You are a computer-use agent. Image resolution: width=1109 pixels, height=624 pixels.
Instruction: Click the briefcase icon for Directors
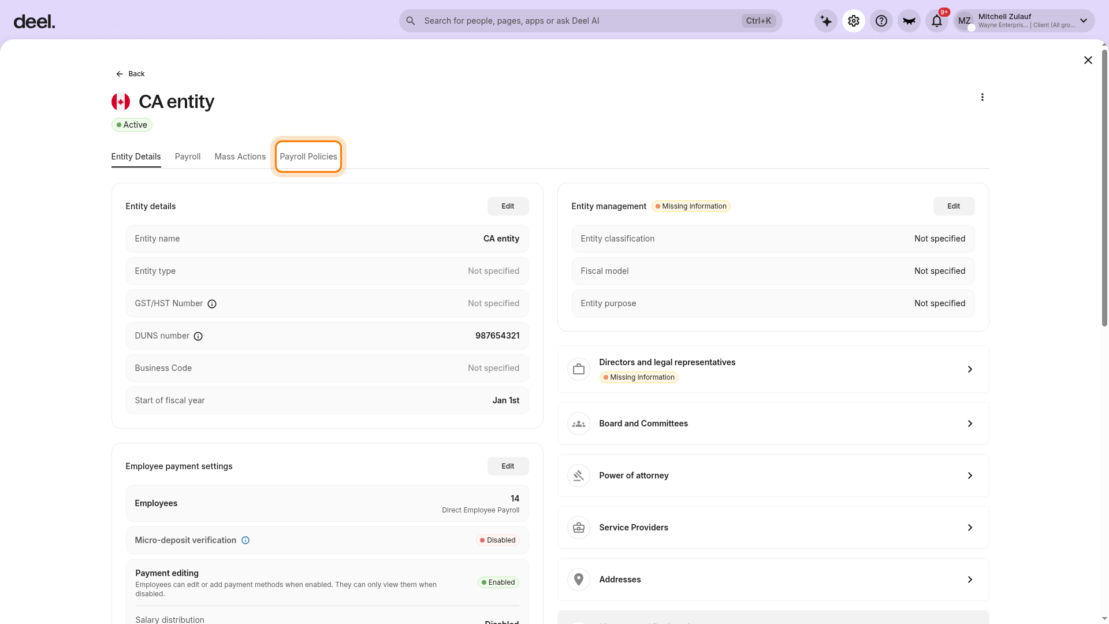(579, 369)
